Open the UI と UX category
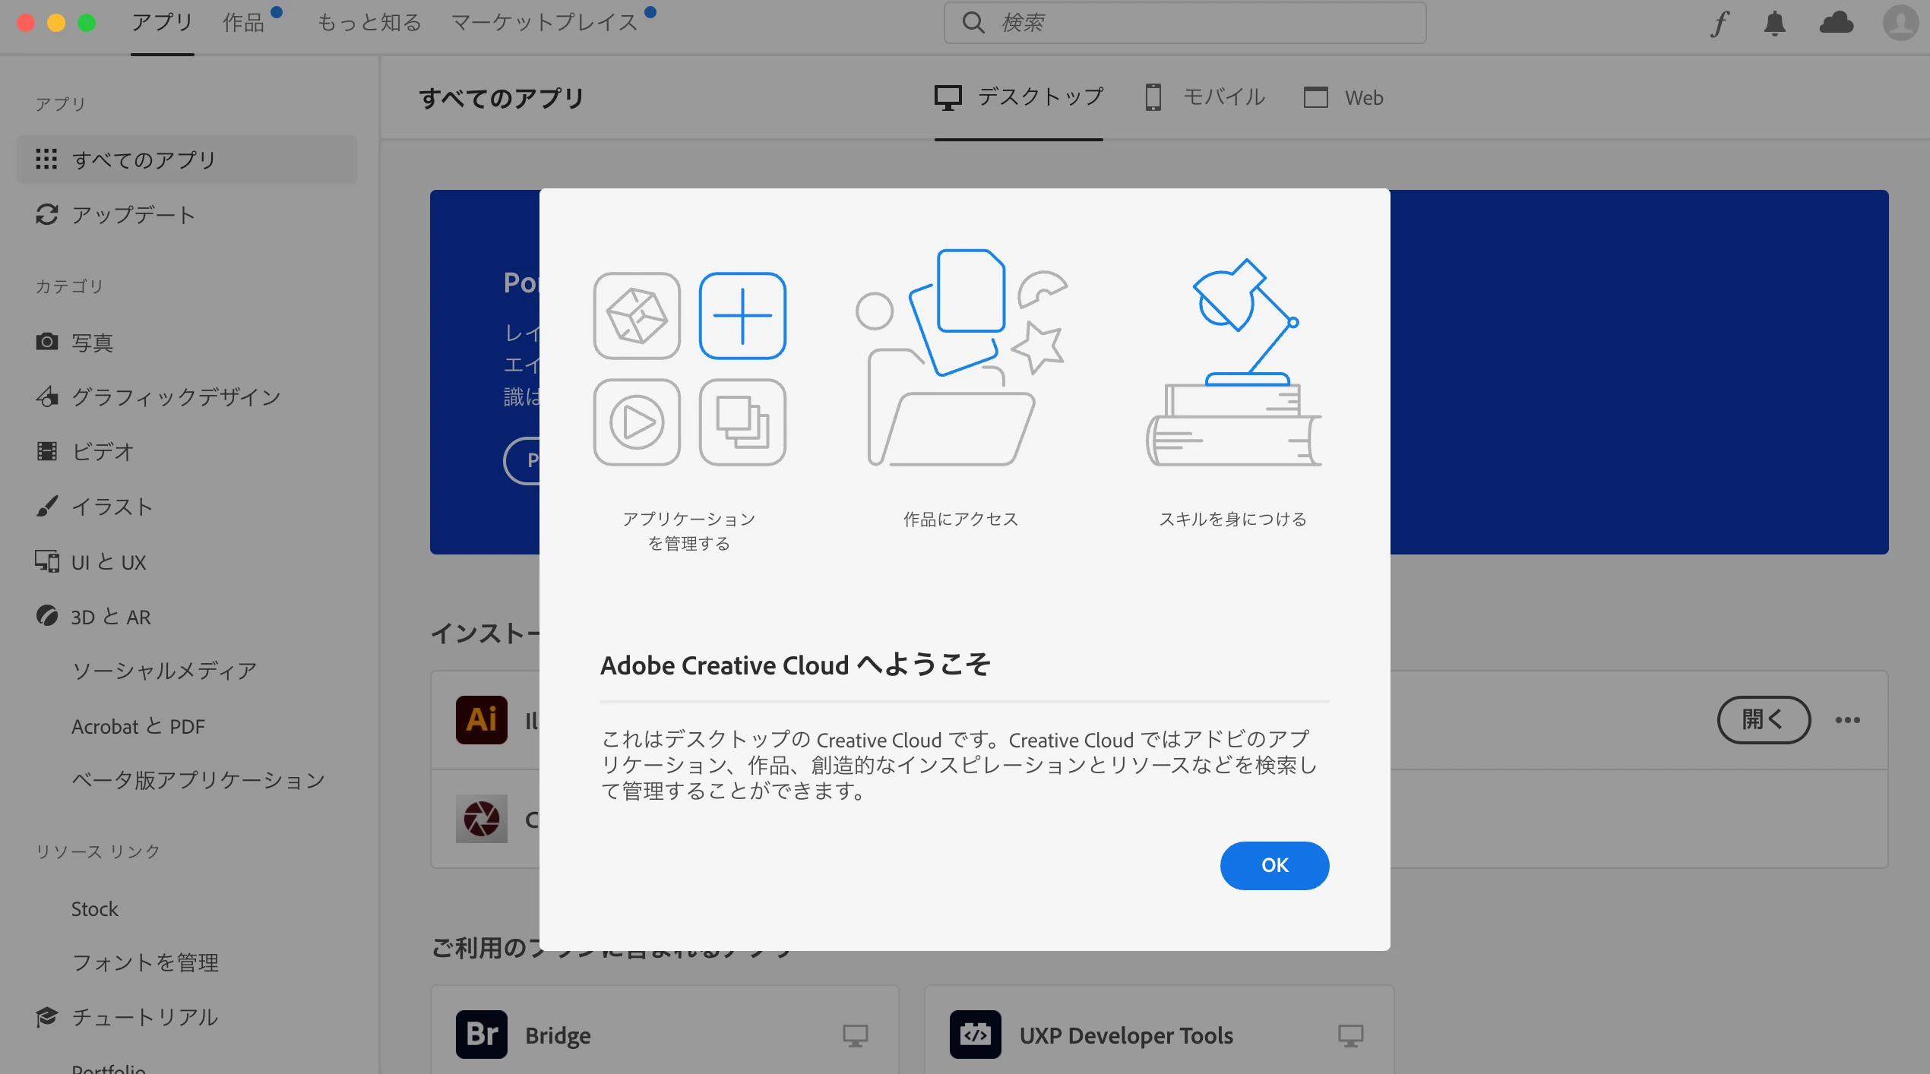 [109, 562]
